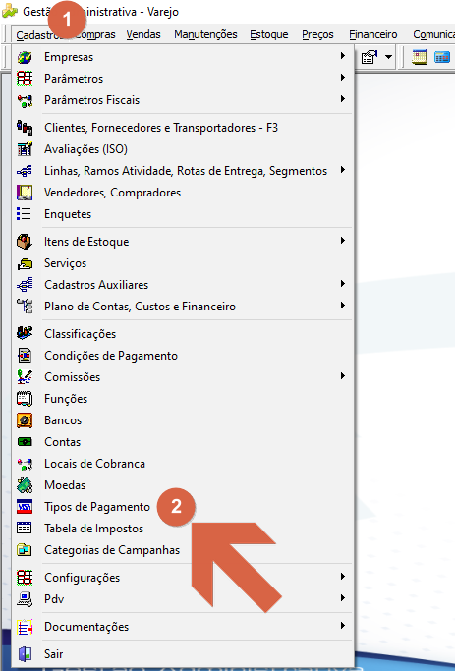455x671 pixels.
Task: Click the Bancos safe icon
Action: (x=25, y=420)
